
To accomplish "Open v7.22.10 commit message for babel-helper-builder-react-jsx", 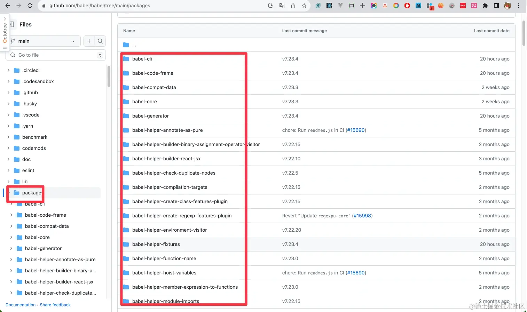I will (291, 159).
